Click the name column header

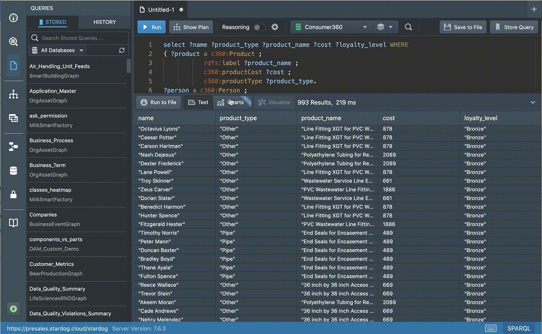(175, 118)
